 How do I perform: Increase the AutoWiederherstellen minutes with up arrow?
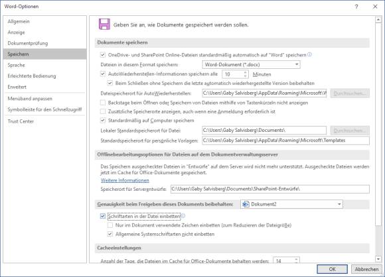pyautogui.click(x=245, y=72)
